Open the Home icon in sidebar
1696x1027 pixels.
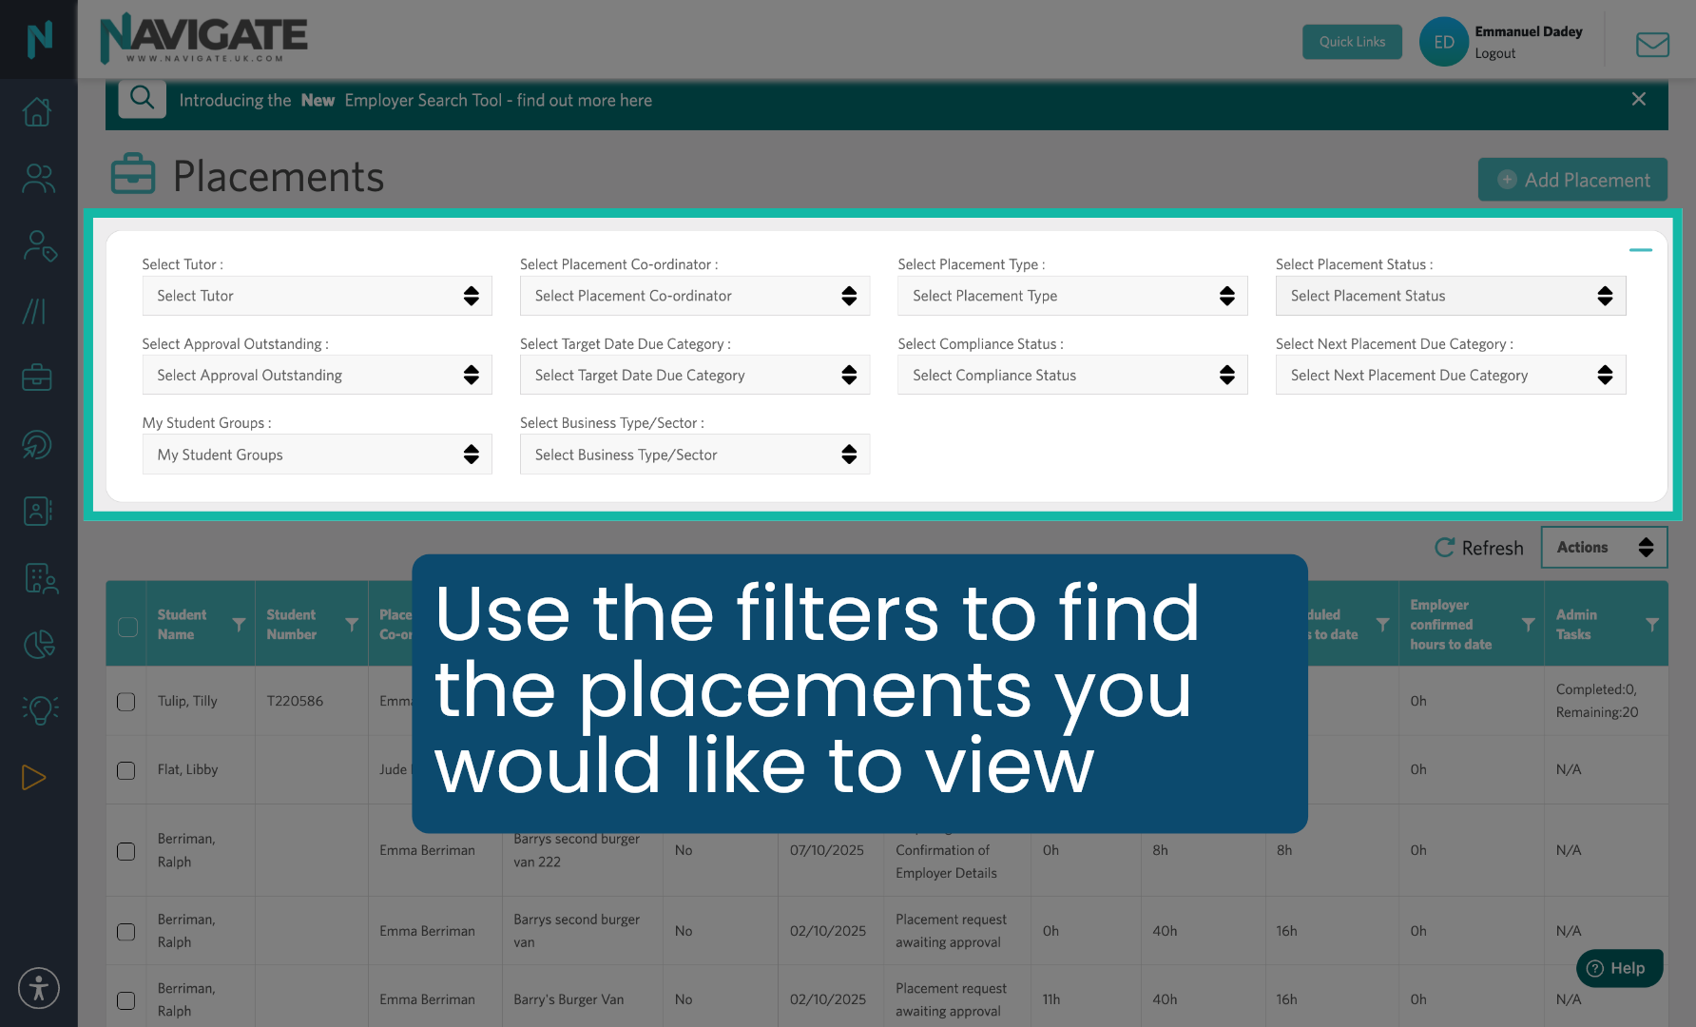[36, 111]
